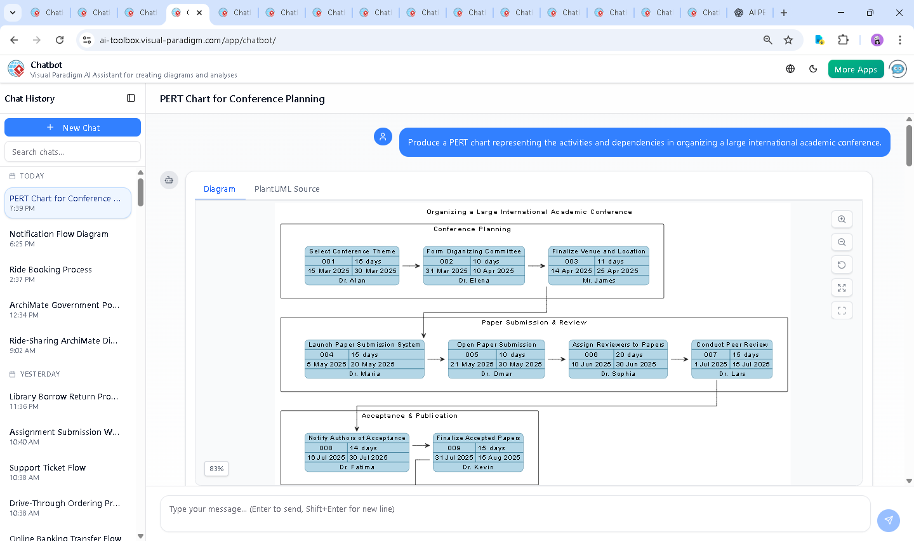914x541 pixels.
Task: Reset the diagram view
Action: (x=842, y=265)
